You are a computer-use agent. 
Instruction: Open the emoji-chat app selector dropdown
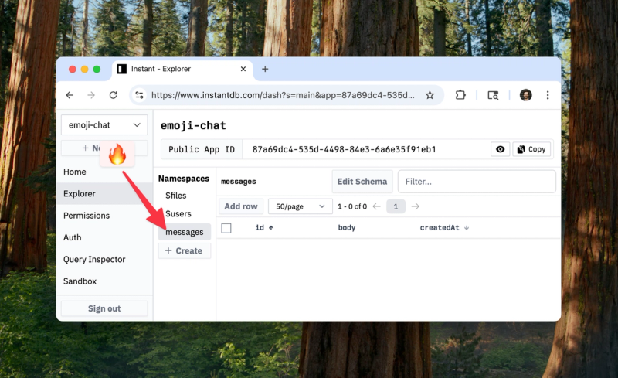point(104,125)
